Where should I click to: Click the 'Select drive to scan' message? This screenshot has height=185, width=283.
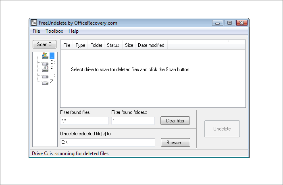pyautogui.click(x=130, y=69)
